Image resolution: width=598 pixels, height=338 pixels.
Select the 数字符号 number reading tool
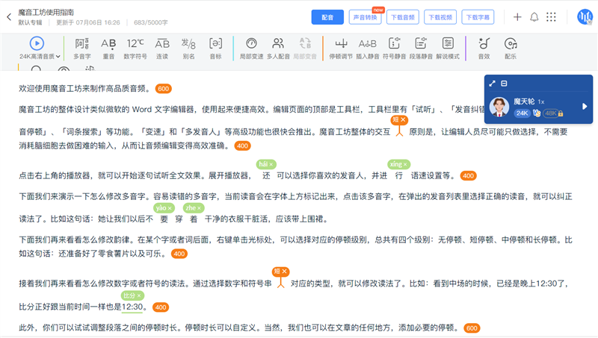click(135, 48)
